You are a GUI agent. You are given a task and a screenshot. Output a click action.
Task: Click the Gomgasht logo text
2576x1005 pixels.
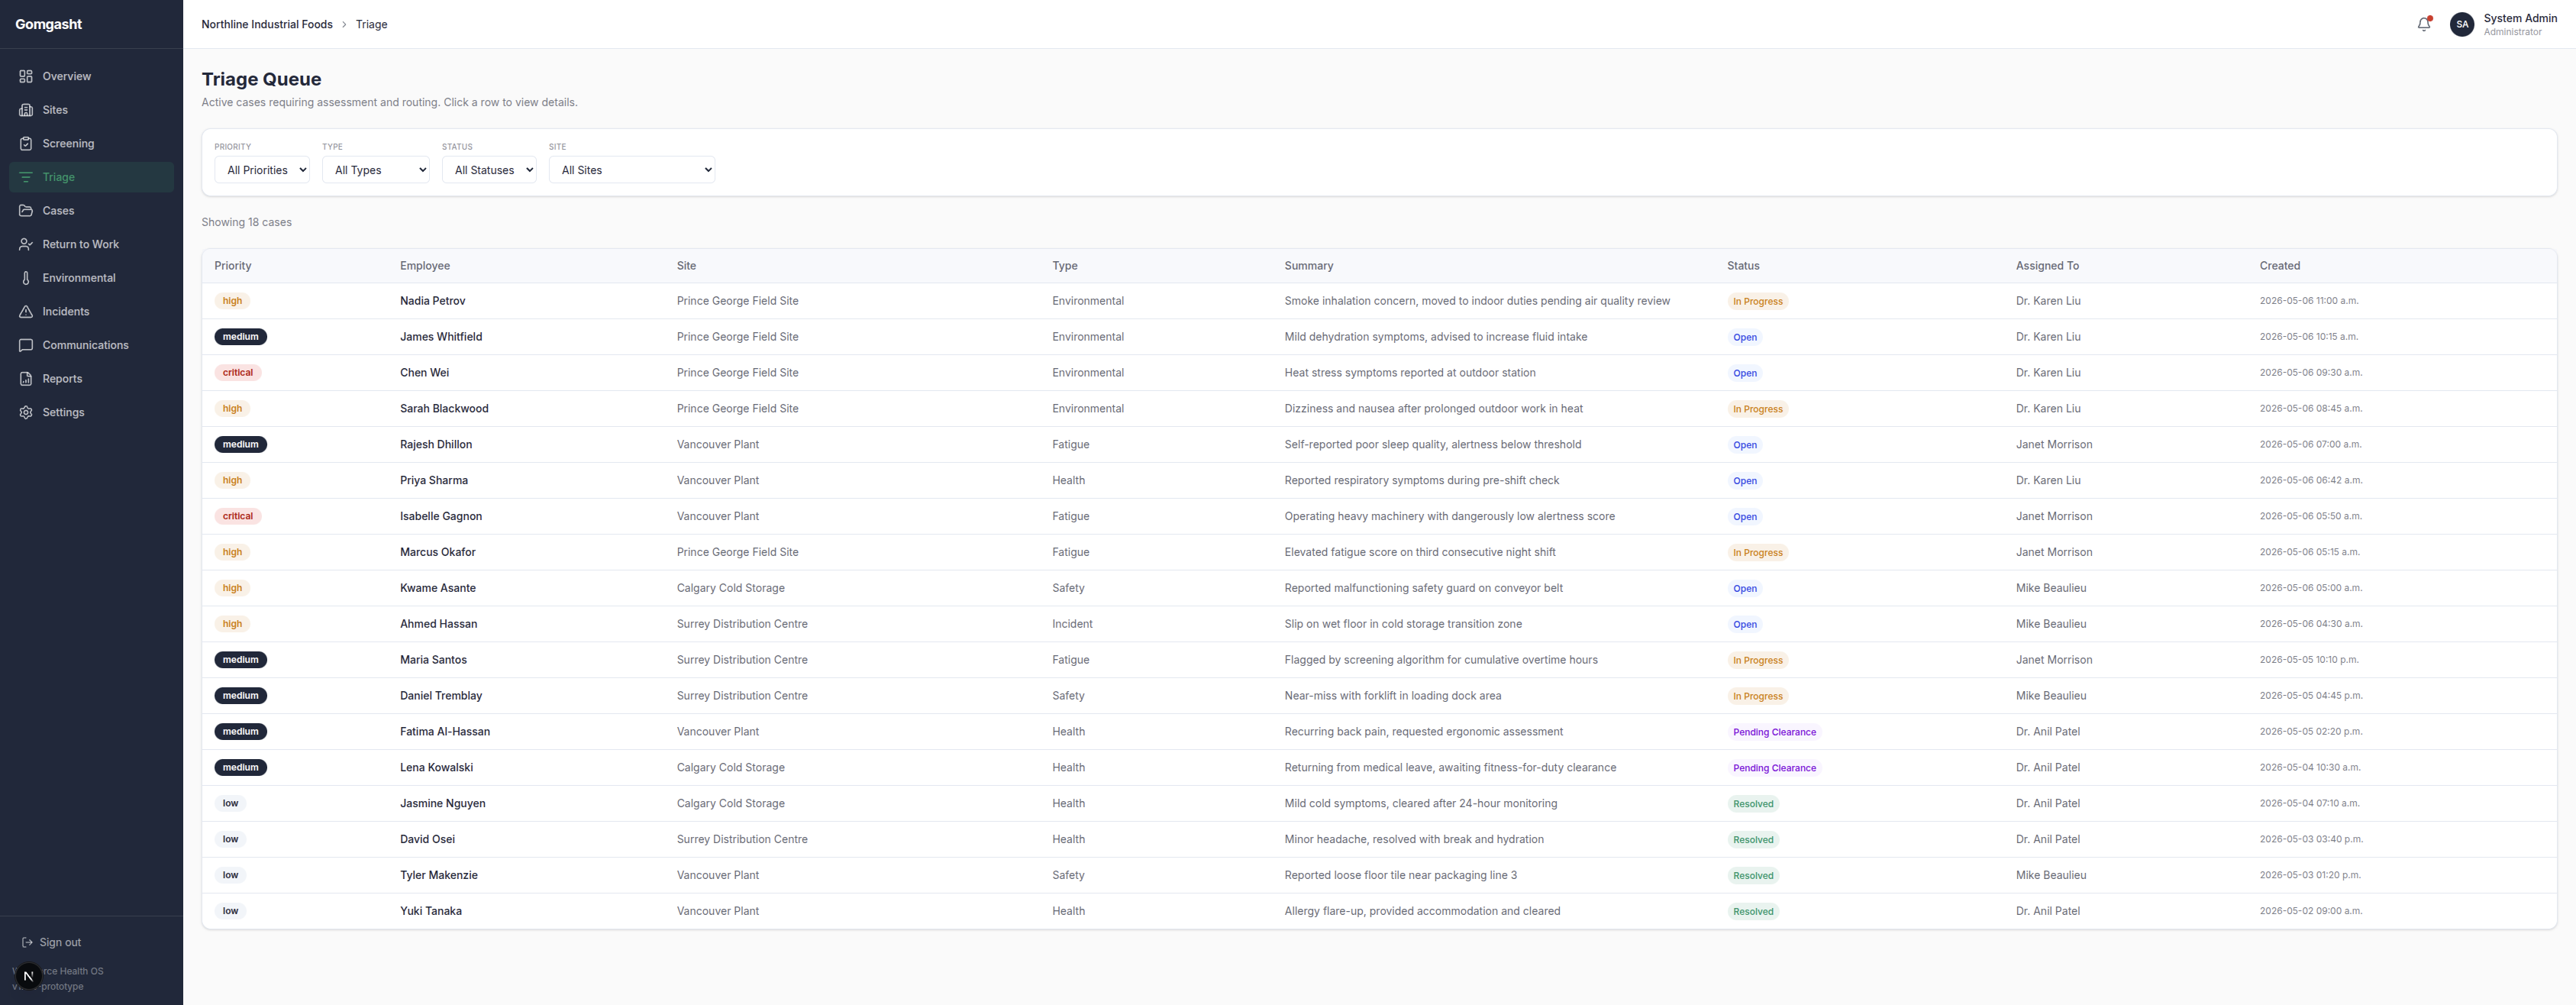coord(49,24)
